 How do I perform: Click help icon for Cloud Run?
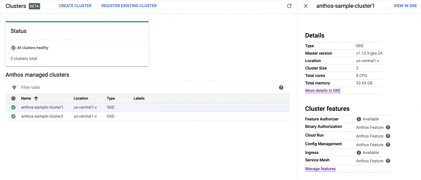tap(388, 136)
